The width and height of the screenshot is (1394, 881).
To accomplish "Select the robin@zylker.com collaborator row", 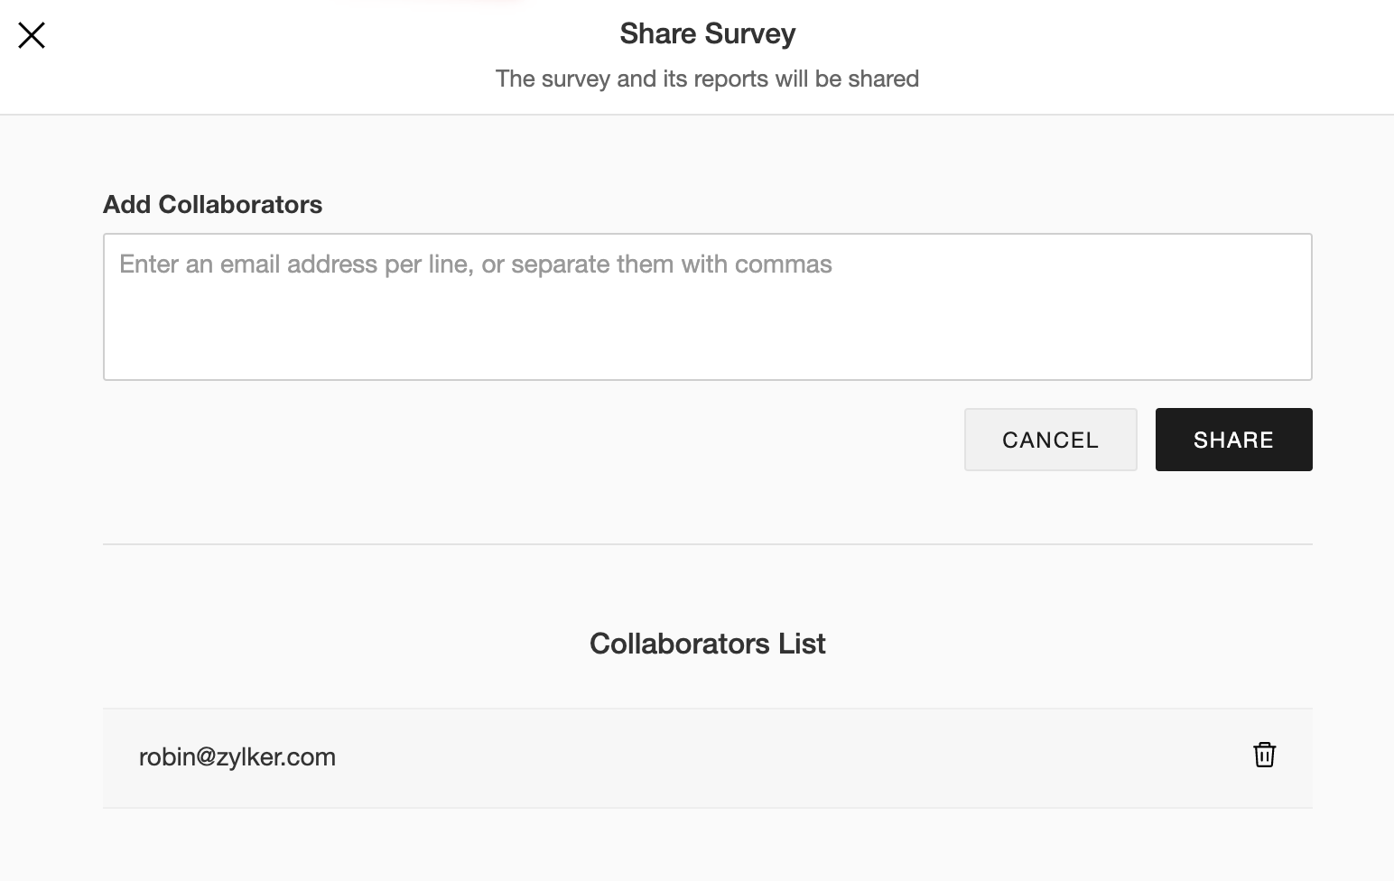I will point(707,757).
